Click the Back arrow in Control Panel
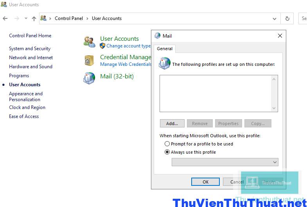The image size is (307, 207). [5, 18]
